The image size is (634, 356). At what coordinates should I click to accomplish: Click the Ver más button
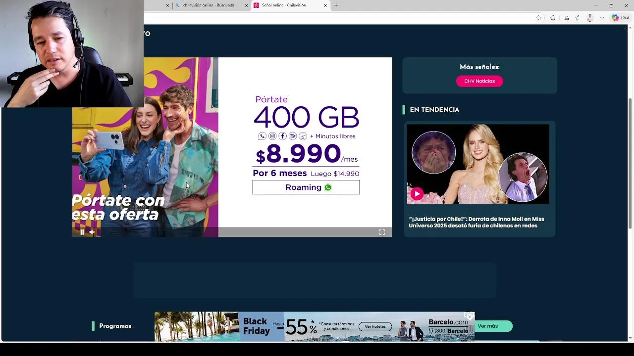click(488, 326)
